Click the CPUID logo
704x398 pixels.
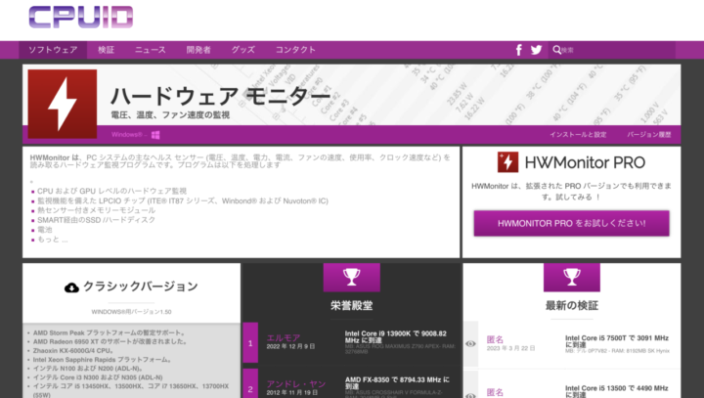(x=81, y=18)
